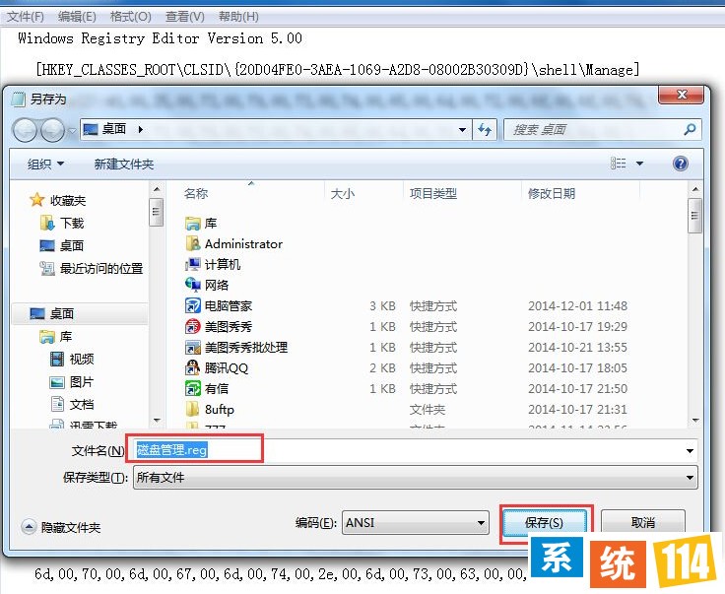The image size is (725, 594).
Task: Click 隐藏文件夹 to collapse browser
Action: [x=61, y=527]
